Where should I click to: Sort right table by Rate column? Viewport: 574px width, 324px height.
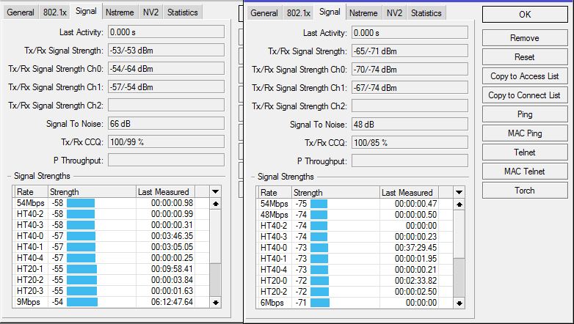click(x=275, y=192)
